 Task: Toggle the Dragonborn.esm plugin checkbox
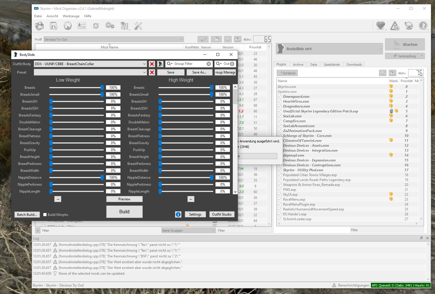(280, 106)
